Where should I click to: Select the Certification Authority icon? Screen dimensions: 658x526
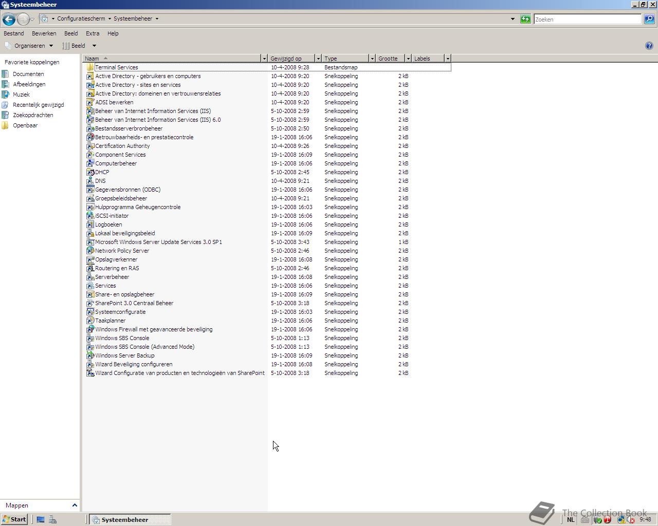click(x=90, y=146)
